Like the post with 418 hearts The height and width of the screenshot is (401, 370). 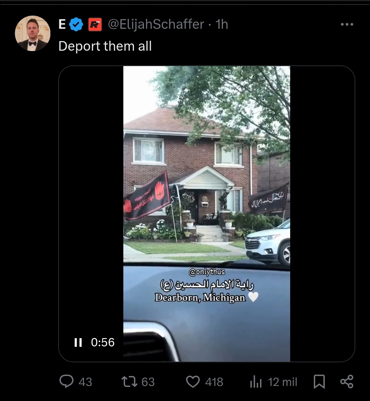pos(193,381)
